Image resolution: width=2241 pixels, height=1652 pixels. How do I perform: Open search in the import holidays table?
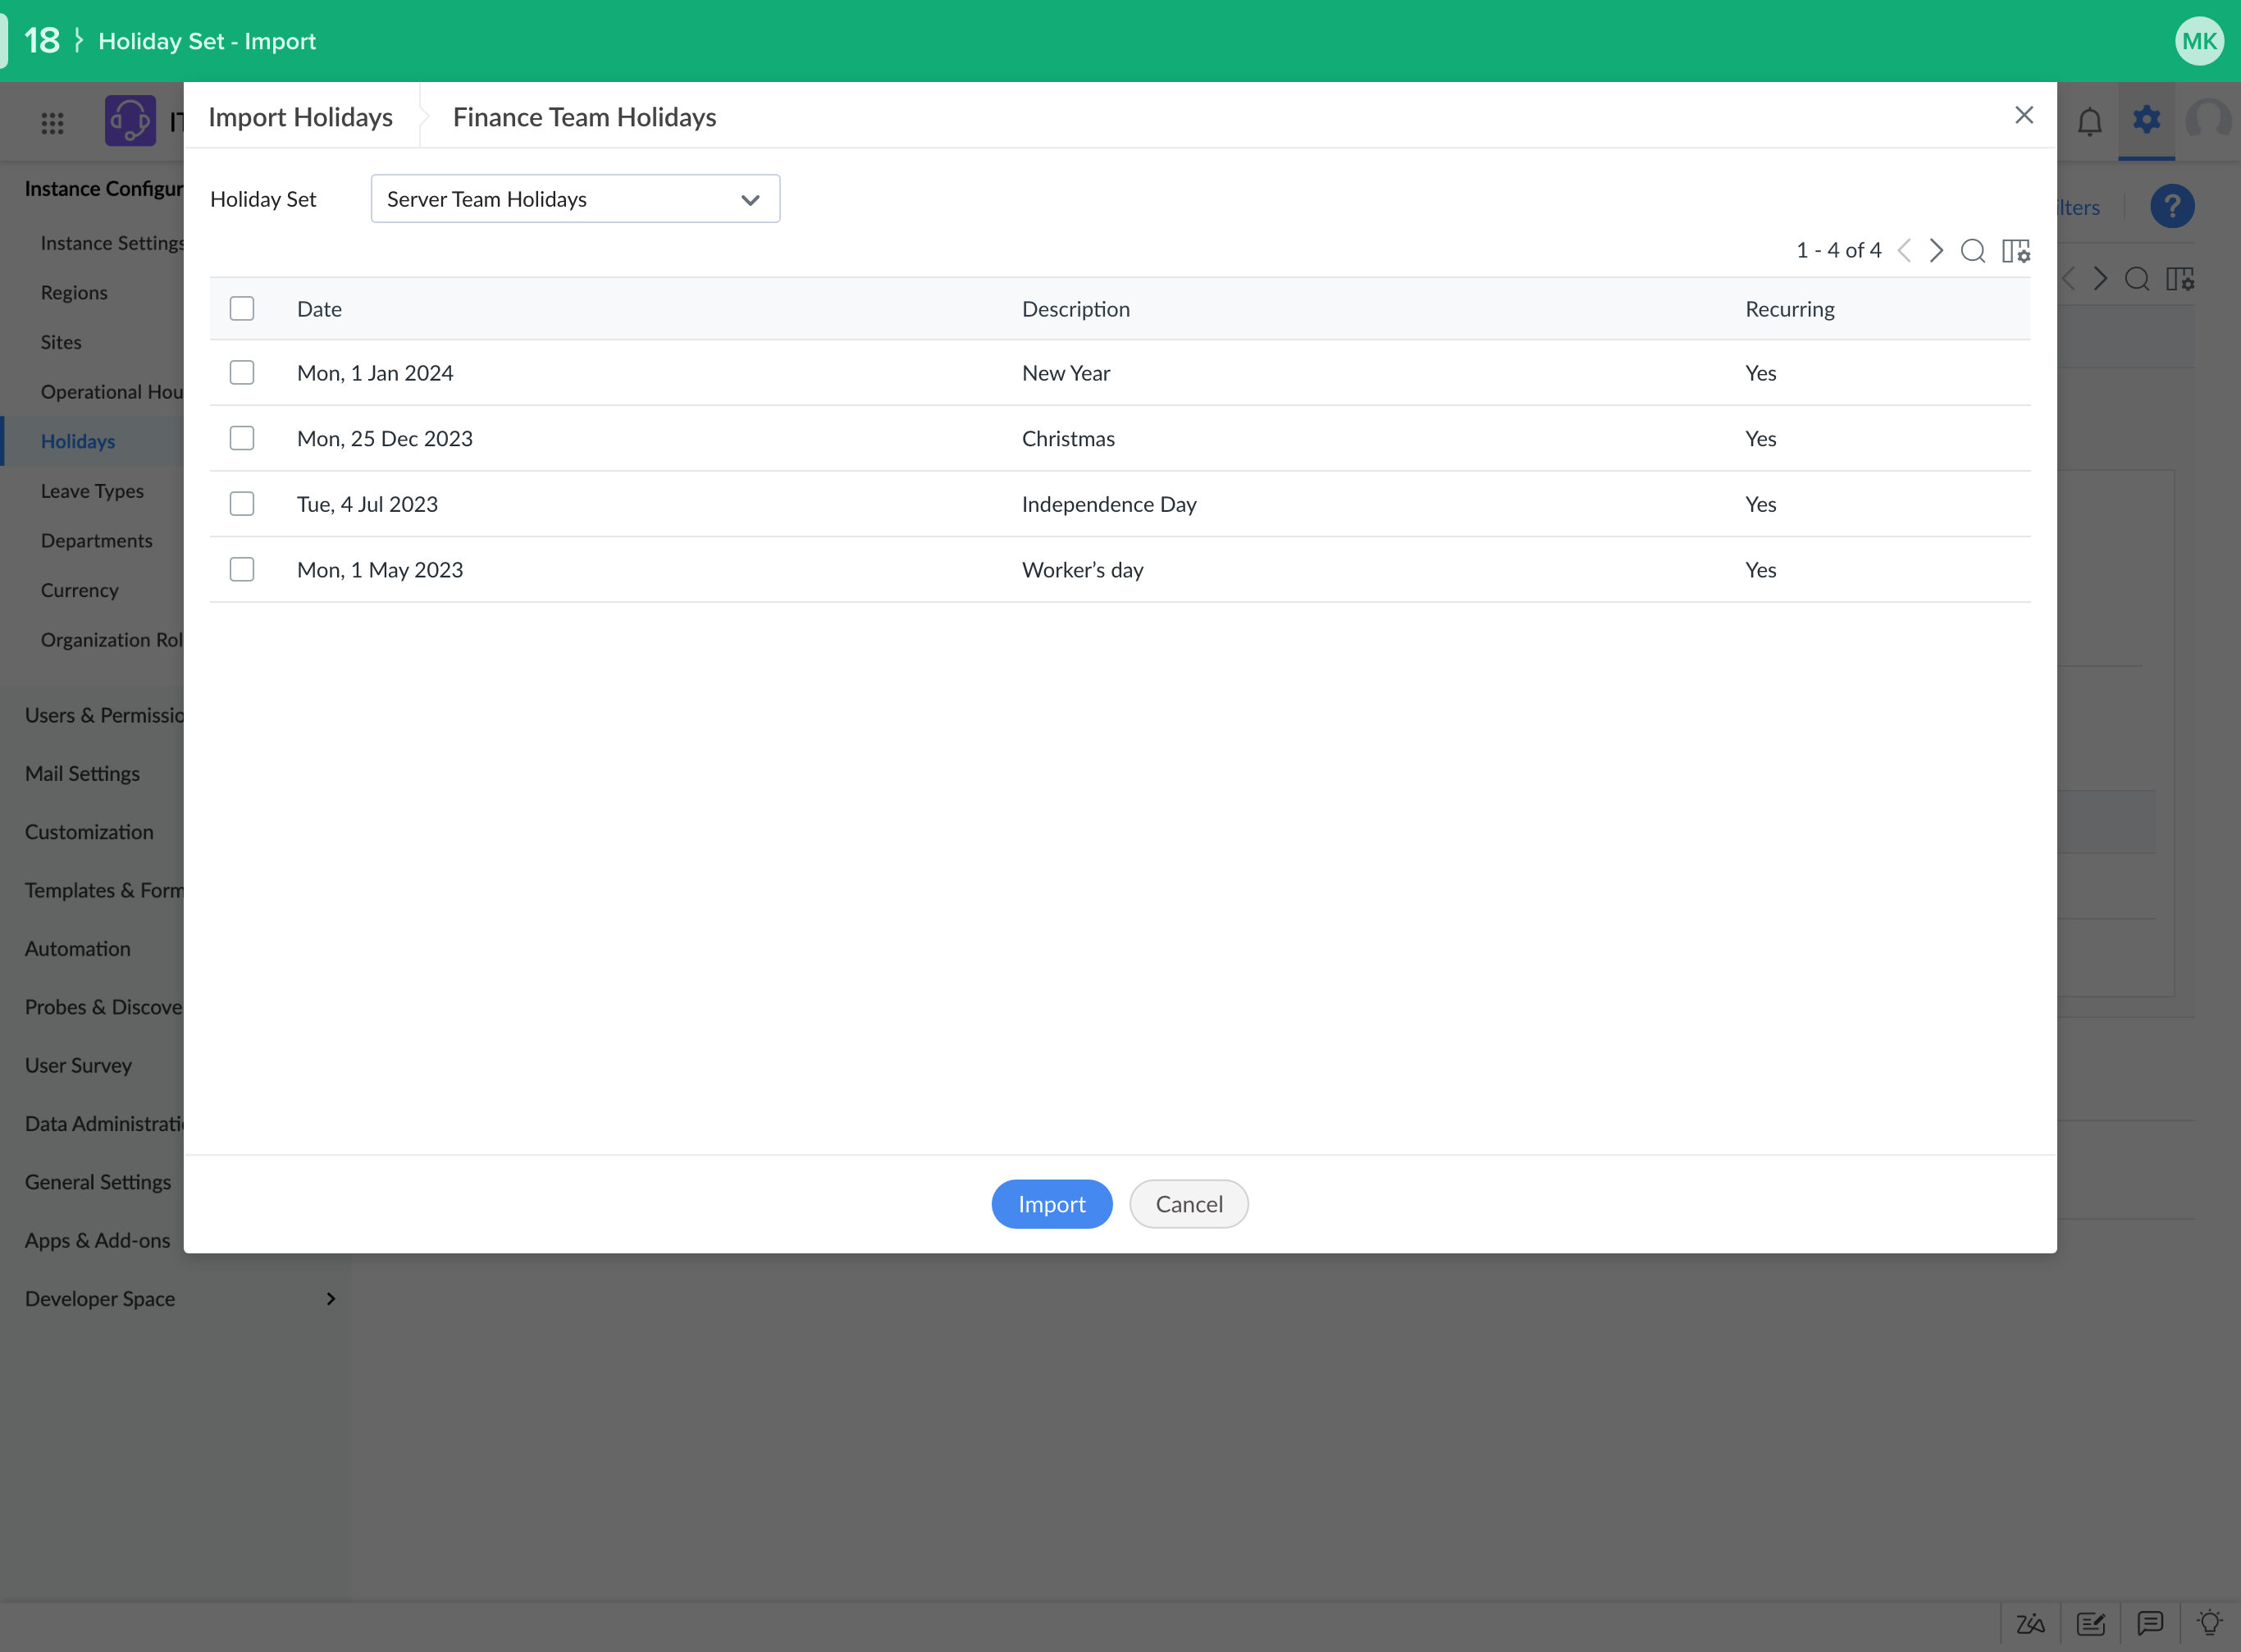1973,250
